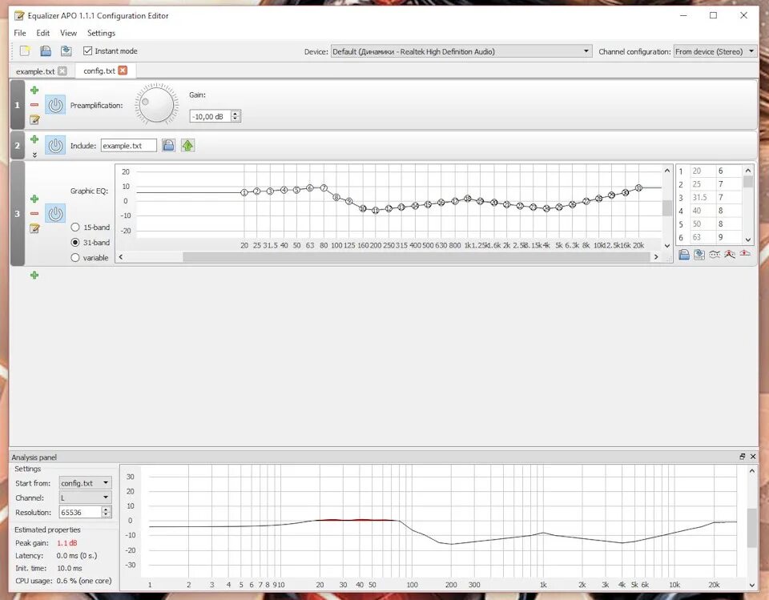Image resolution: width=769 pixels, height=600 pixels.
Task: Close the Analysis panel
Action: point(753,457)
